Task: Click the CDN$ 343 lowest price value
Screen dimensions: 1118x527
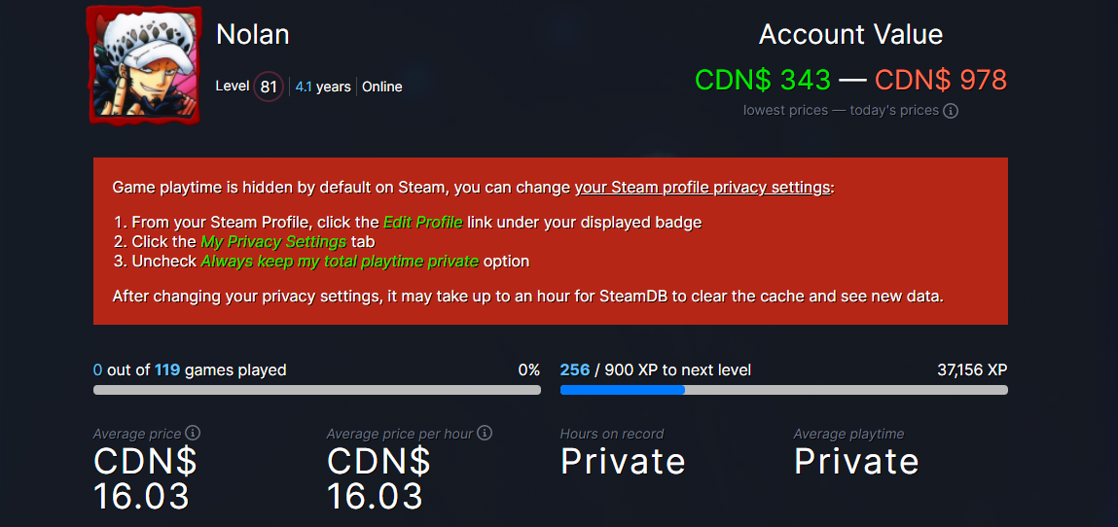Action: [763, 80]
